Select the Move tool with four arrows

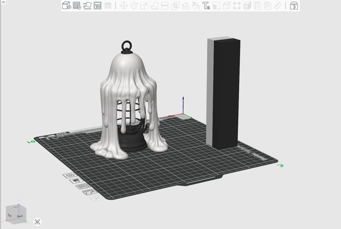[x=124, y=5]
